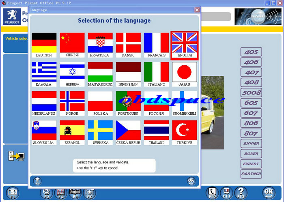Select the Polska flag
284x202 pixels.
(x=100, y=103)
